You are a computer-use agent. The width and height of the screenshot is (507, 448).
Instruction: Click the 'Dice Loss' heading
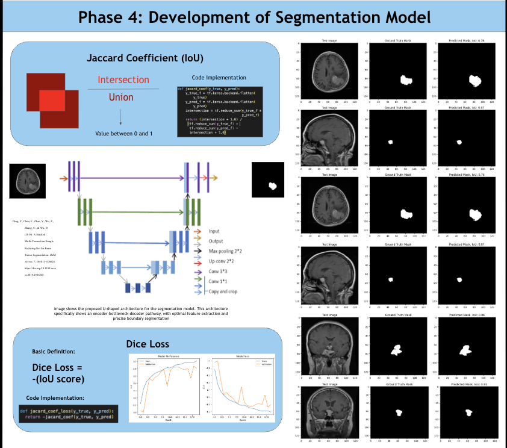tap(148, 344)
